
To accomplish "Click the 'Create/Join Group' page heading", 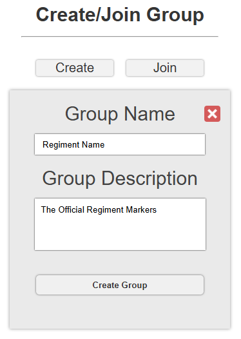I will 120,15.
